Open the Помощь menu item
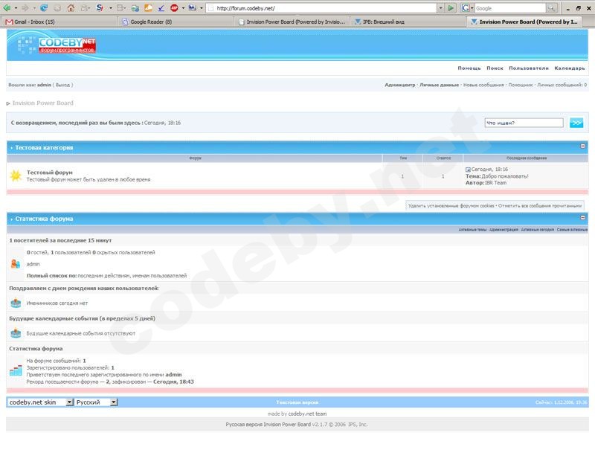Screen dimensions: 595x476 pyautogui.click(x=469, y=68)
